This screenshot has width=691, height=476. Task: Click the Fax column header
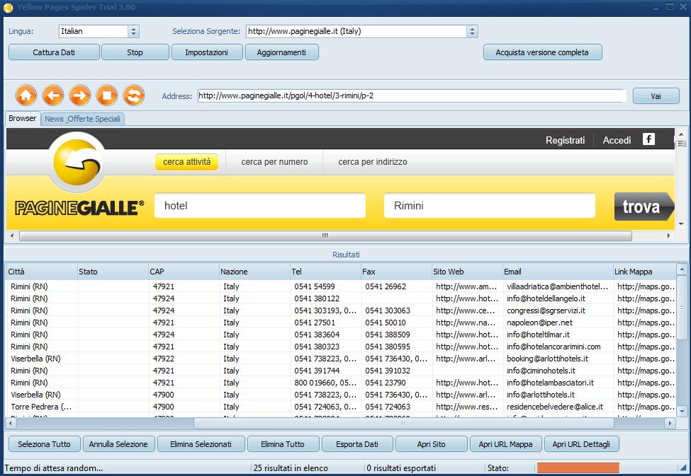click(x=396, y=272)
